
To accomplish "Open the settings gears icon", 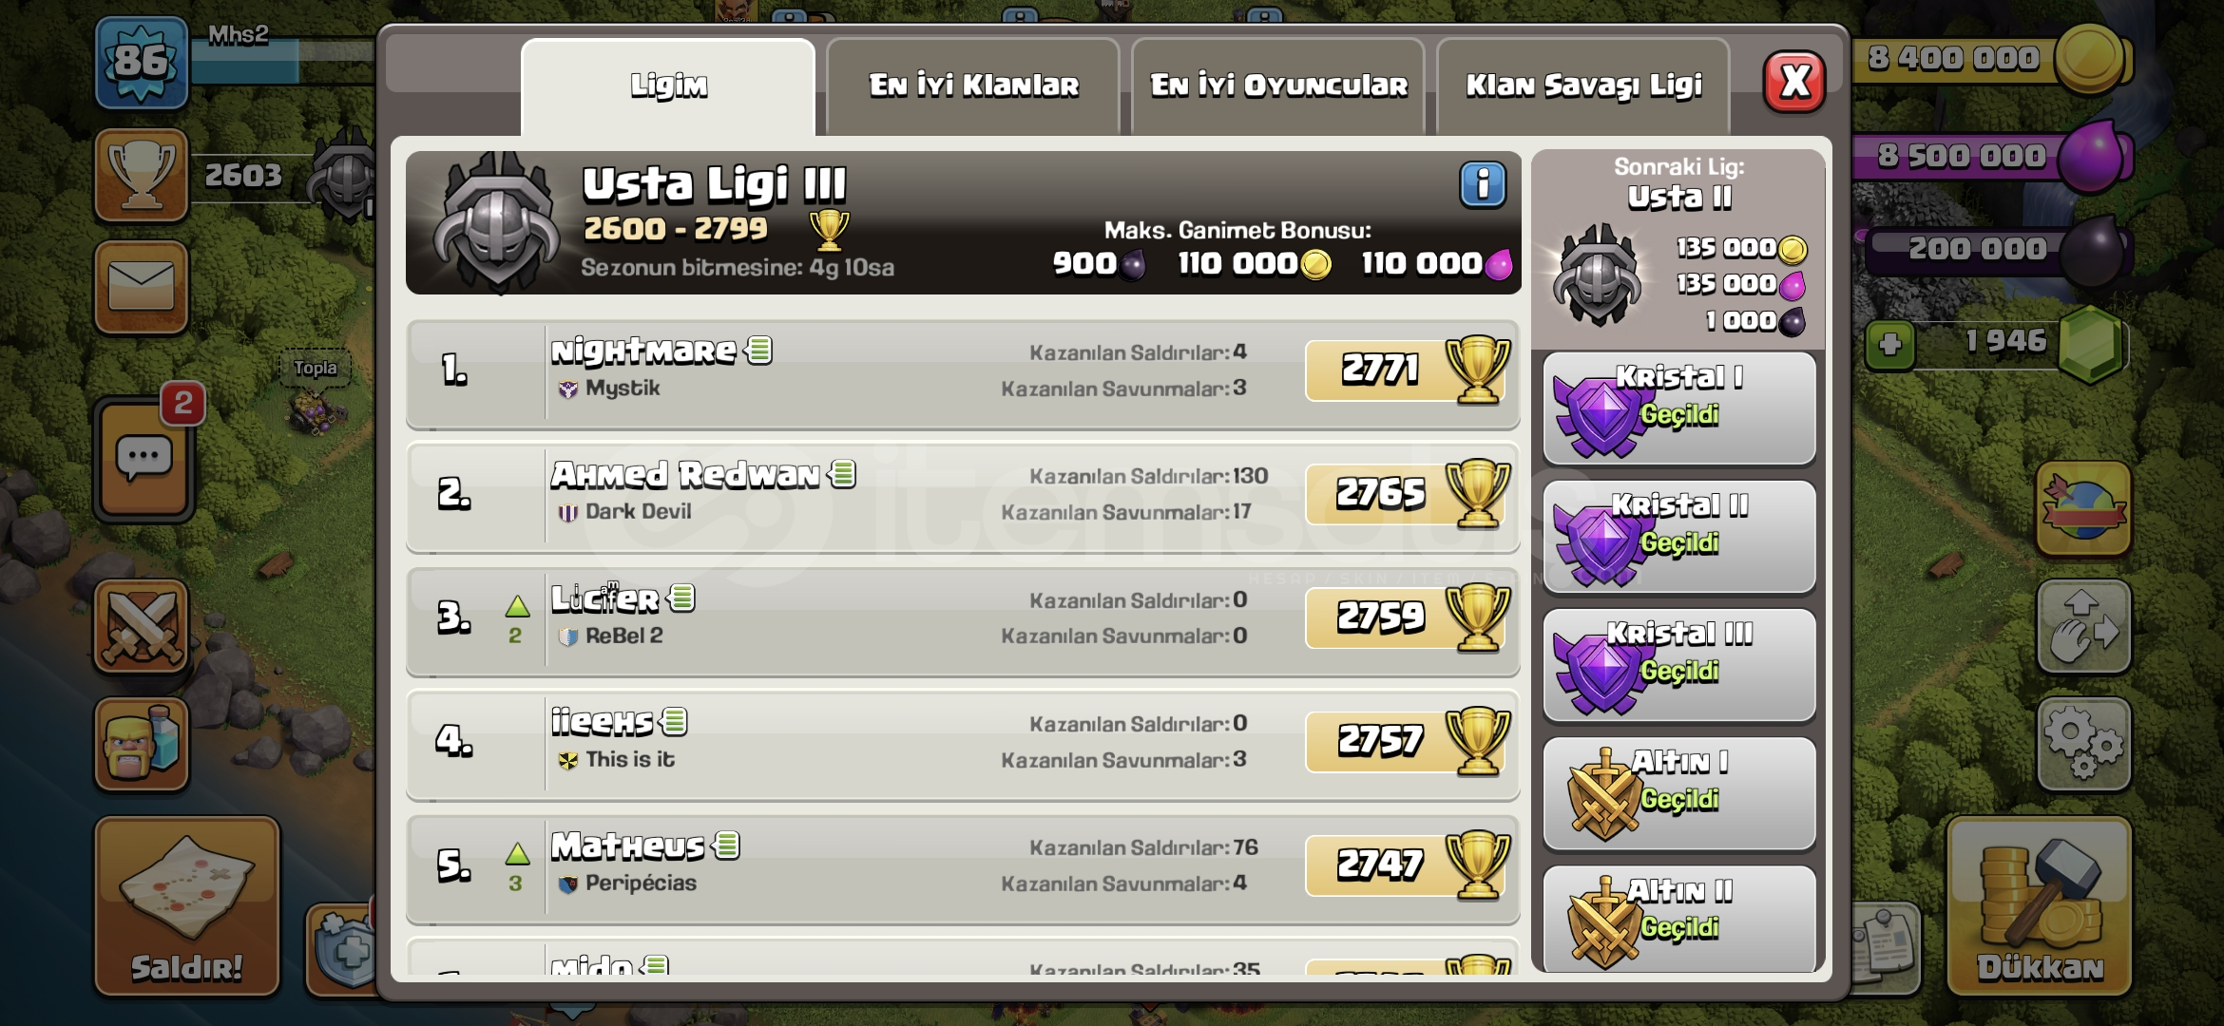I will pos(2083,745).
